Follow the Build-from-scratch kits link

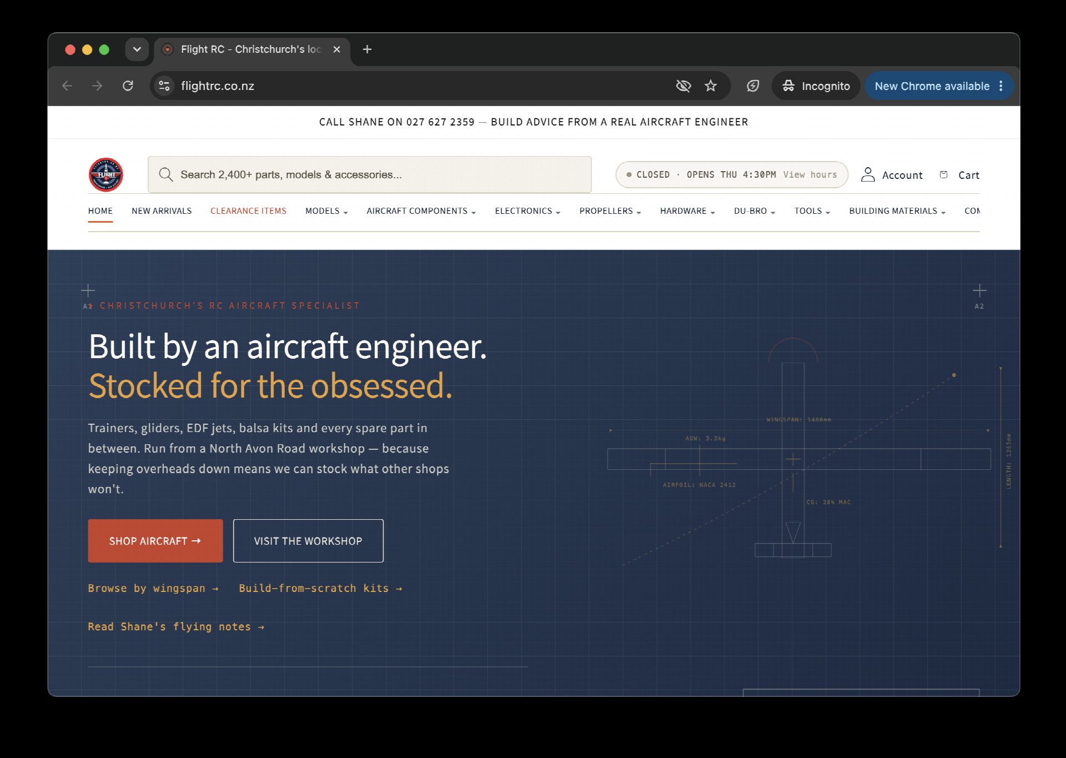tap(320, 589)
